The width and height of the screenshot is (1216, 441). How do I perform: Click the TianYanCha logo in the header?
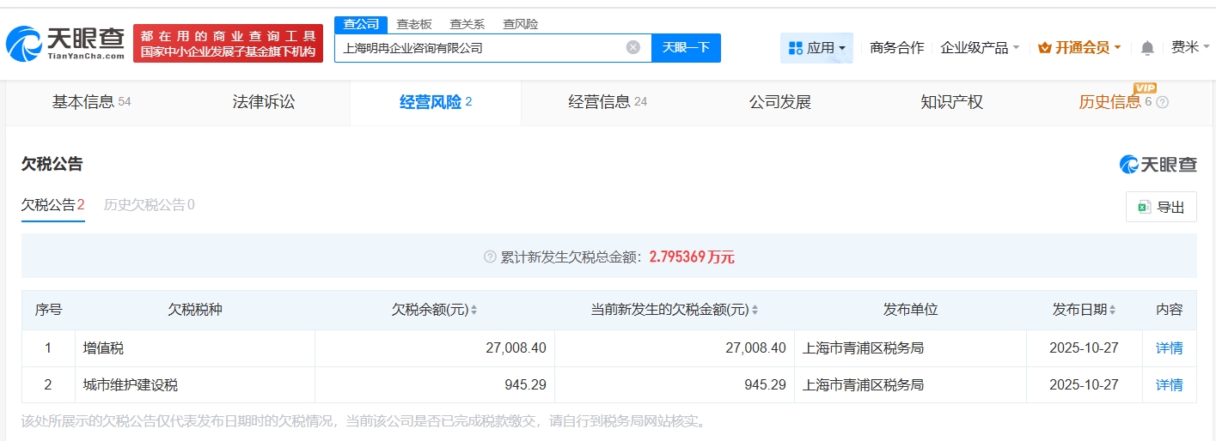pos(65,43)
